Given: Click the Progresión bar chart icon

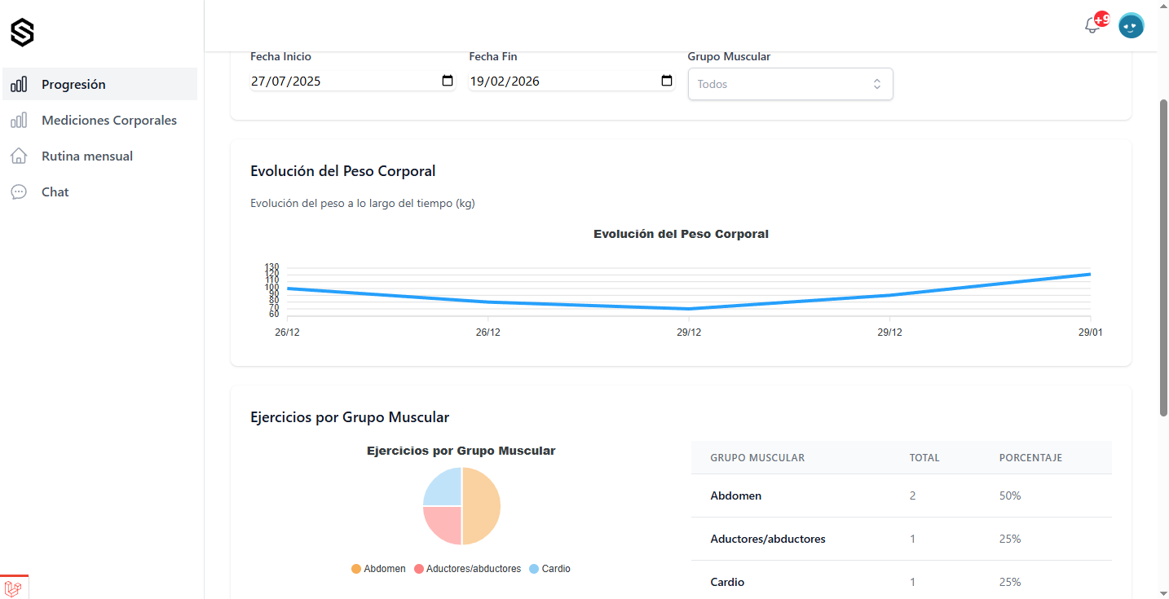Looking at the screenshot, I should point(19,84).
